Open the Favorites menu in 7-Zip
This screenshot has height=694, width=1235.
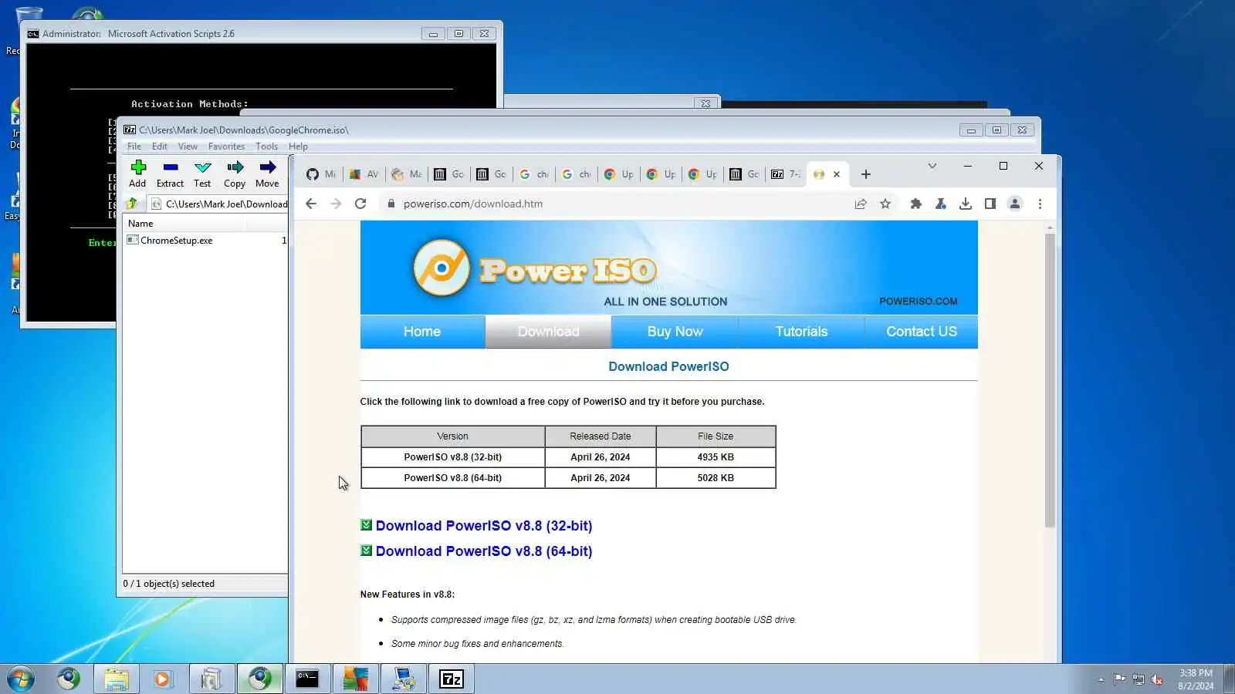tap(226, 147)
